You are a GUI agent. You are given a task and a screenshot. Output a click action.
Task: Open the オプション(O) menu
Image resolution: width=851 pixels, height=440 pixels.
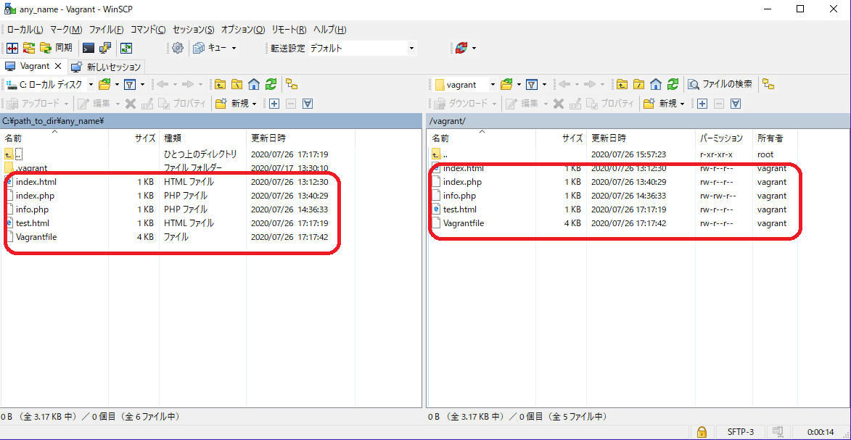(243, 29)
